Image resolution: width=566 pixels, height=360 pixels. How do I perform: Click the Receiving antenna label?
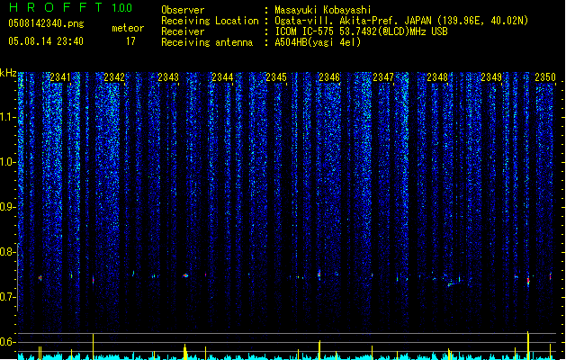pos(207,42)
